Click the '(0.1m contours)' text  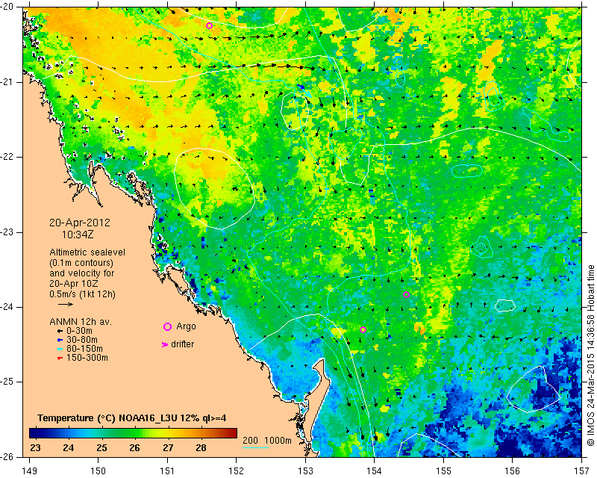click(81, 263)
